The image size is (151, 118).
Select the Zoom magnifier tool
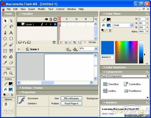[x=11, y=73]
